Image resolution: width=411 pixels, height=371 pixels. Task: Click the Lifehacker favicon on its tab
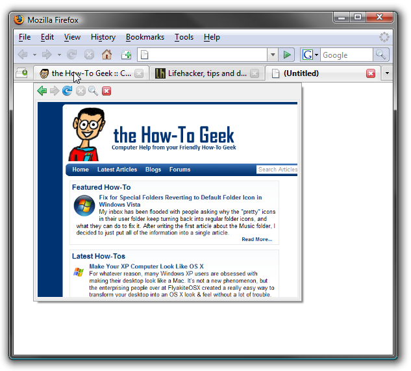point(160,73)
